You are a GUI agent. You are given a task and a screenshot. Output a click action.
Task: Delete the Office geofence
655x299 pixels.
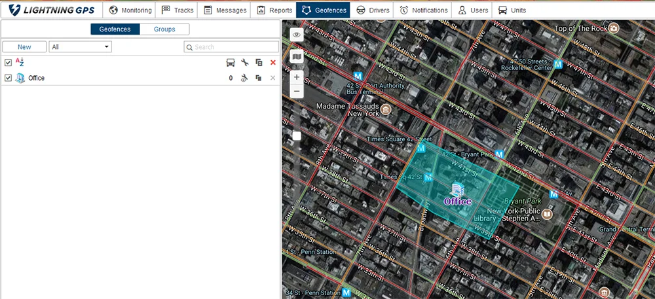click(x=273, y=78)
